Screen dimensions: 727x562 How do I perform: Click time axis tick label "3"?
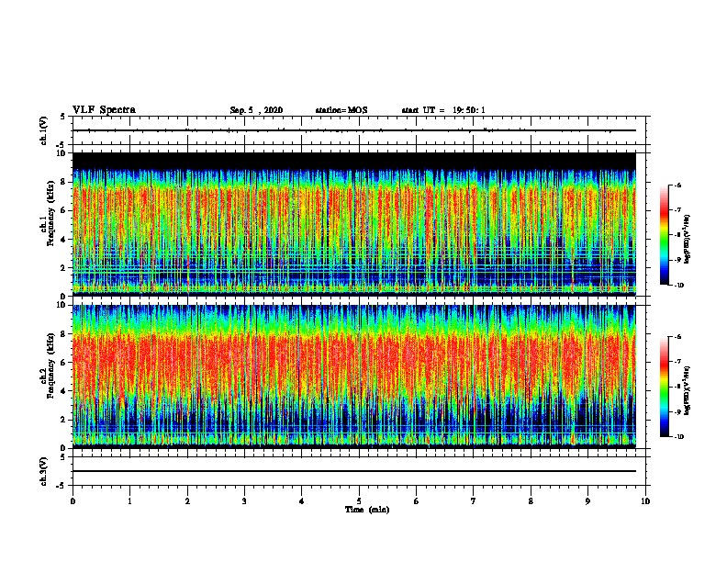[x=244, y=501]
